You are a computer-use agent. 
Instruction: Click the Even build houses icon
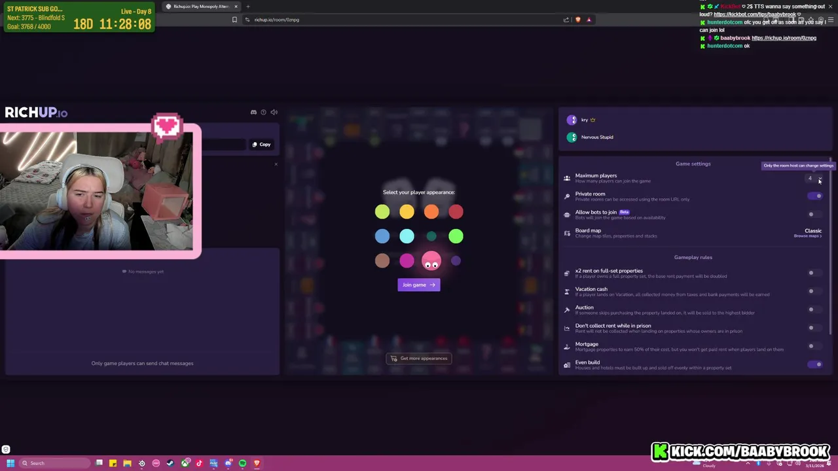pyautogui.click(x=567, y=365)
